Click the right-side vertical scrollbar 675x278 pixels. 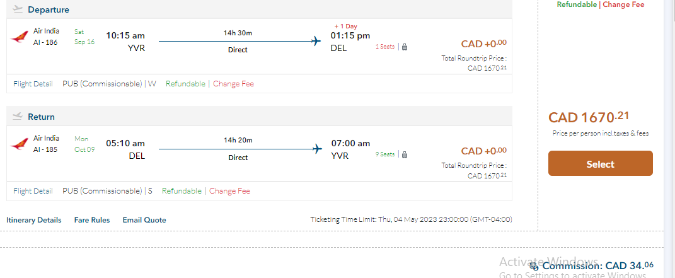pyautogui.click(x=669, y=126)
